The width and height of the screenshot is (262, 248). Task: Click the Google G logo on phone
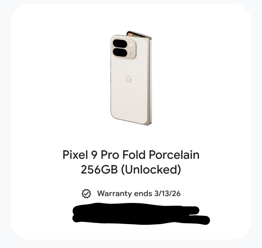pos(129,79)
